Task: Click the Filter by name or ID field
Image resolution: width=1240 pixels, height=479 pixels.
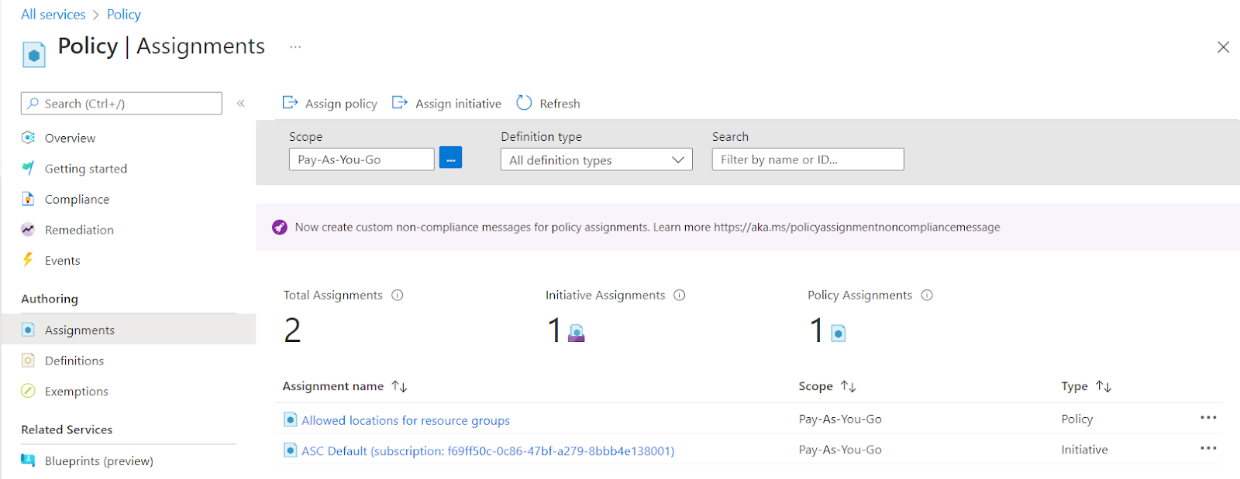Action: tap(808, 159)
